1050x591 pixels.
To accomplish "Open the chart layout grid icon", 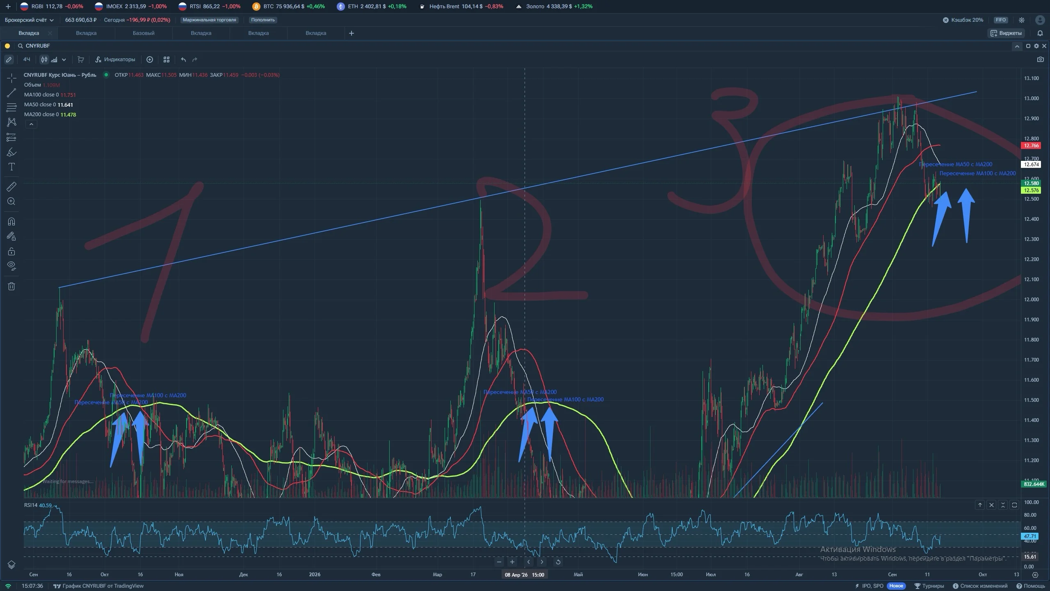I will pos(167,60).
